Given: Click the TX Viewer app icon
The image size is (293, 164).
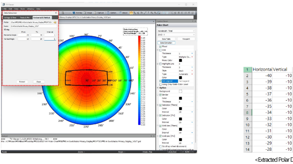Looking at the screenshot, I should 3,5.
